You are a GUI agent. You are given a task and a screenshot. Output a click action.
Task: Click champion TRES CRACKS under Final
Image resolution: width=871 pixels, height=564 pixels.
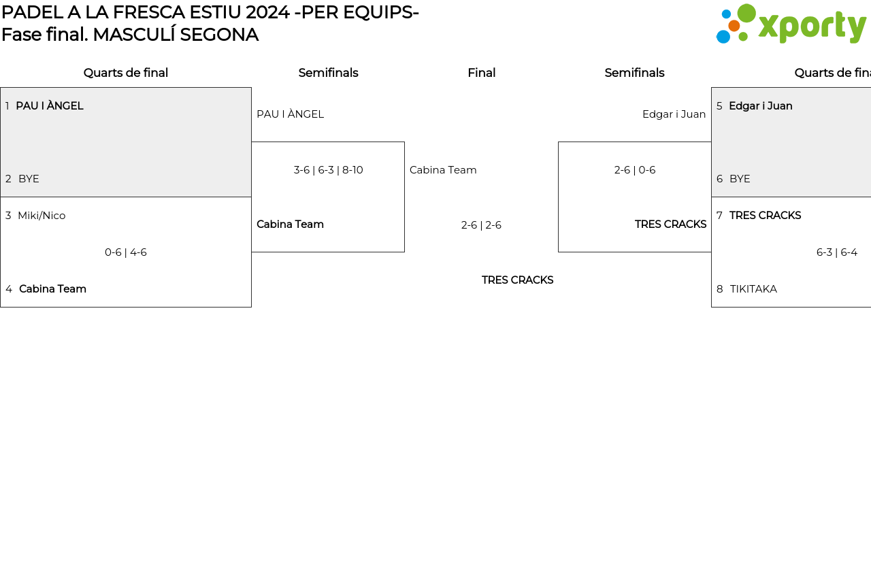(x=517, y=280)
